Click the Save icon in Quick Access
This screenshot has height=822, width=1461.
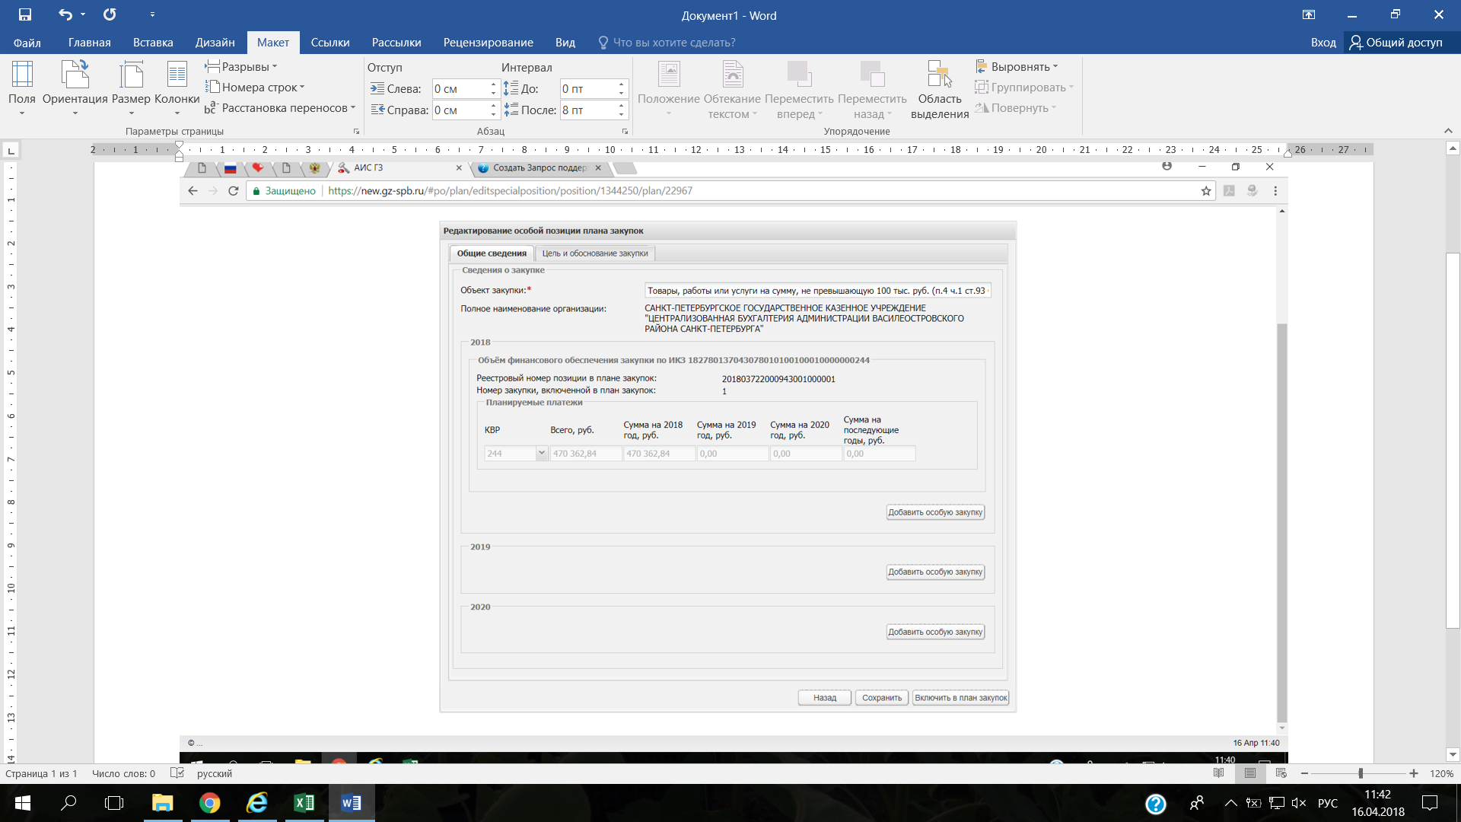tap(25, 14)
